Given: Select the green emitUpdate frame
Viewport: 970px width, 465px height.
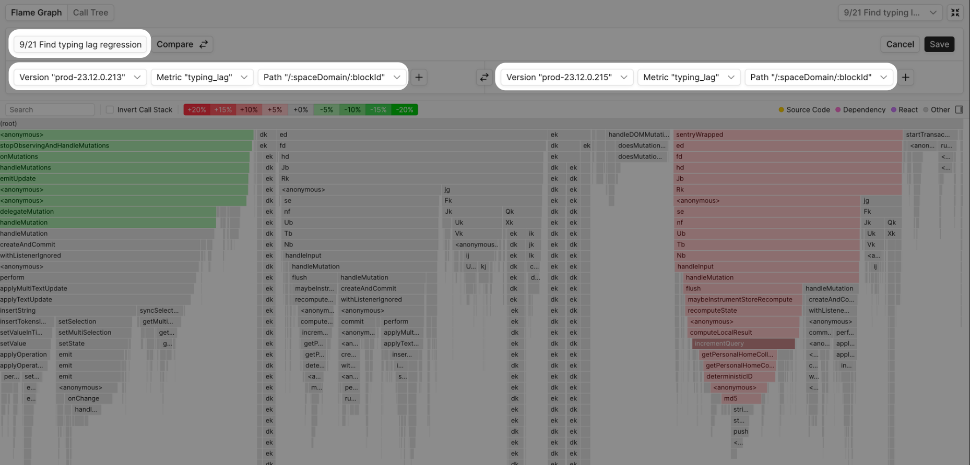Looking at the screenshot, I should pos(124,178).
